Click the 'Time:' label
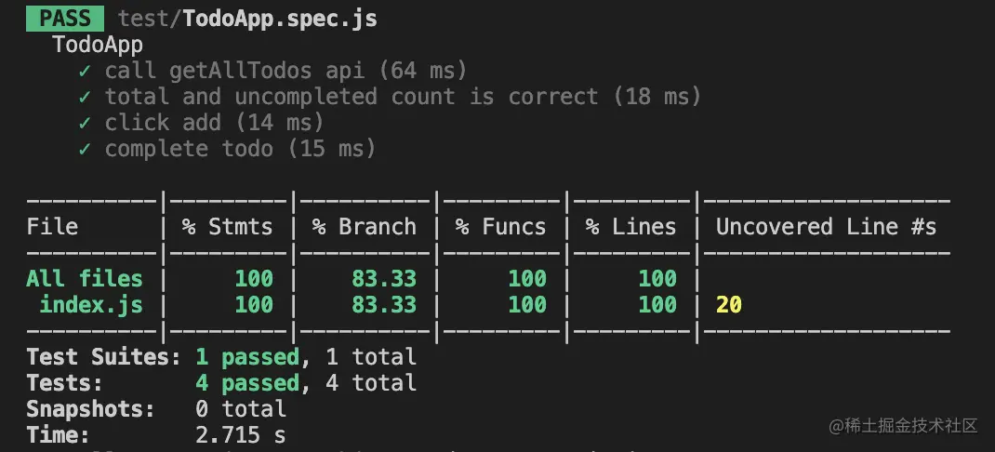The width and height of the screenshot is (995, 452). (59, 435)
